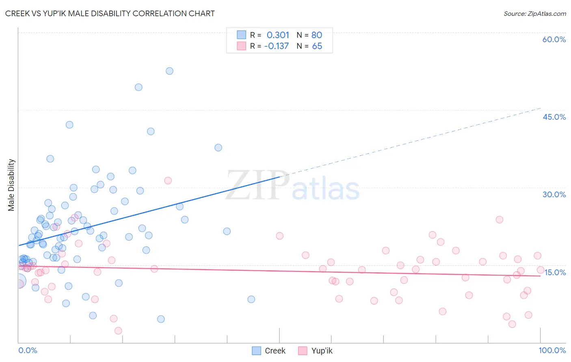Click the 45.0% y-axis label
The height and width of the screenshot is (362, 571).
click(x=554, y=117)
